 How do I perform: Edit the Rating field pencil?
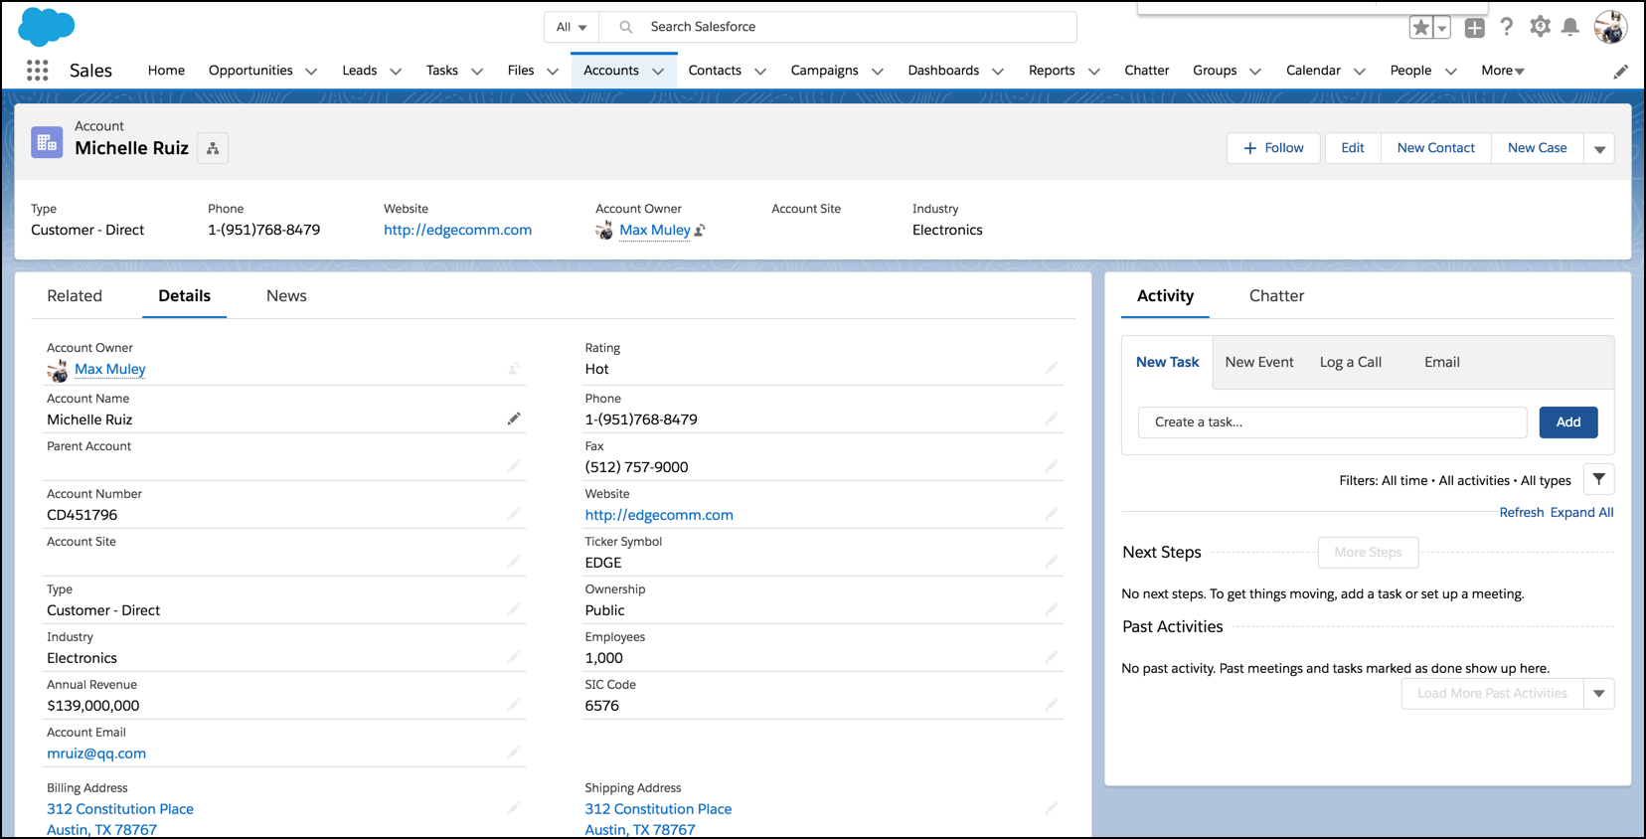coord(1052,368)
